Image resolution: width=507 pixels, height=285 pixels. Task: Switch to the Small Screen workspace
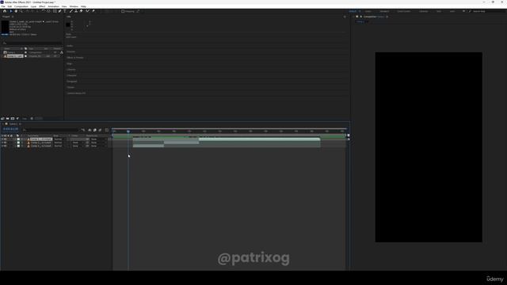pyautogui.click(x=404, y=11)
